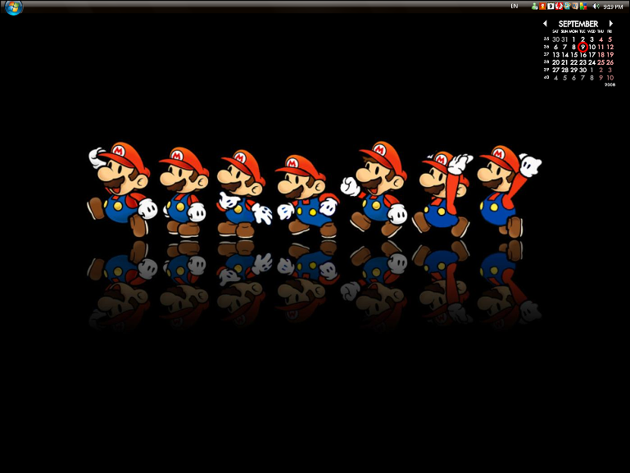630x473 pixels.
Task: Open the 9:19 PM system clock
Action: pos(613,7)
